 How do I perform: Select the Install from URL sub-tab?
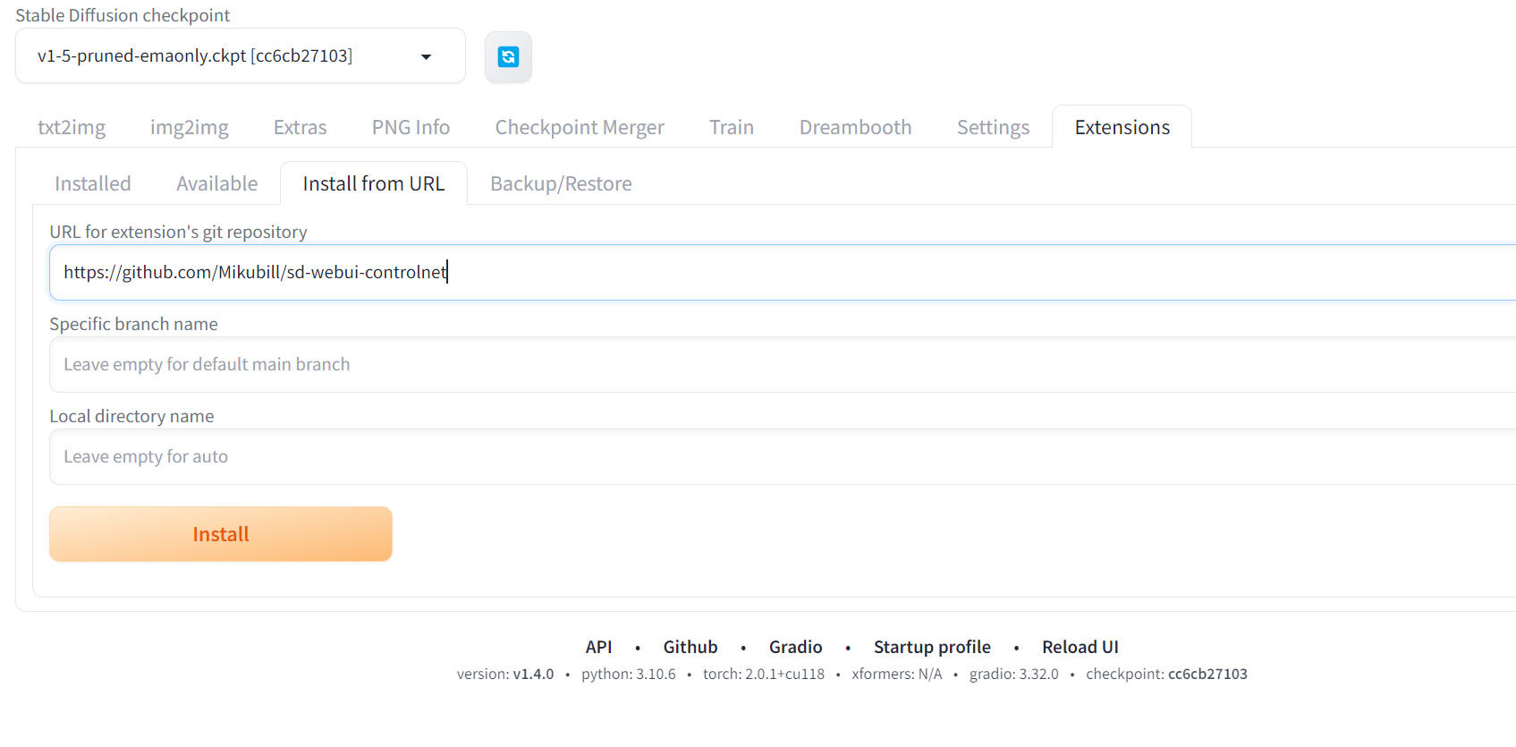[374, 183]
